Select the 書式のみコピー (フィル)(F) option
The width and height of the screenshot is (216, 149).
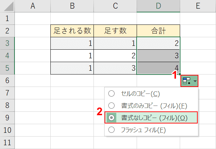click(x=151, y=106)
